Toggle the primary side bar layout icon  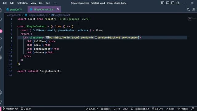(163, 3)
